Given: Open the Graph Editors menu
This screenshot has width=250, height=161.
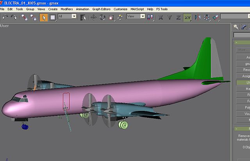Looking at the screenshot, I should [x=100, y=9].
